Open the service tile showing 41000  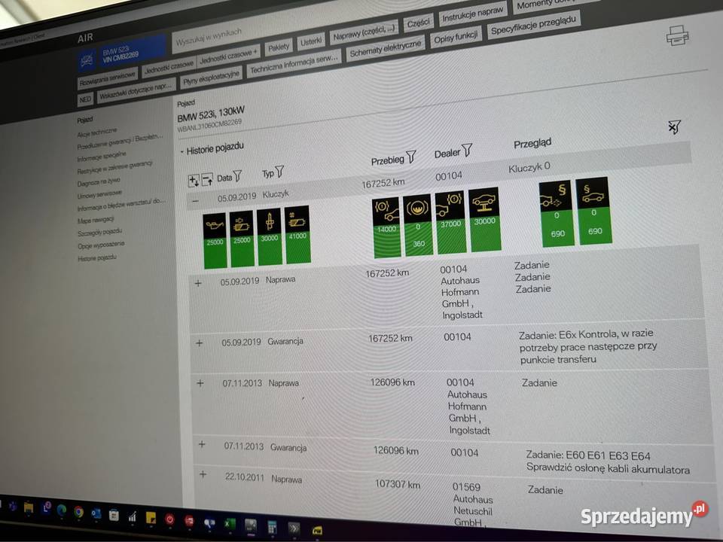click(x=297, y=235)
